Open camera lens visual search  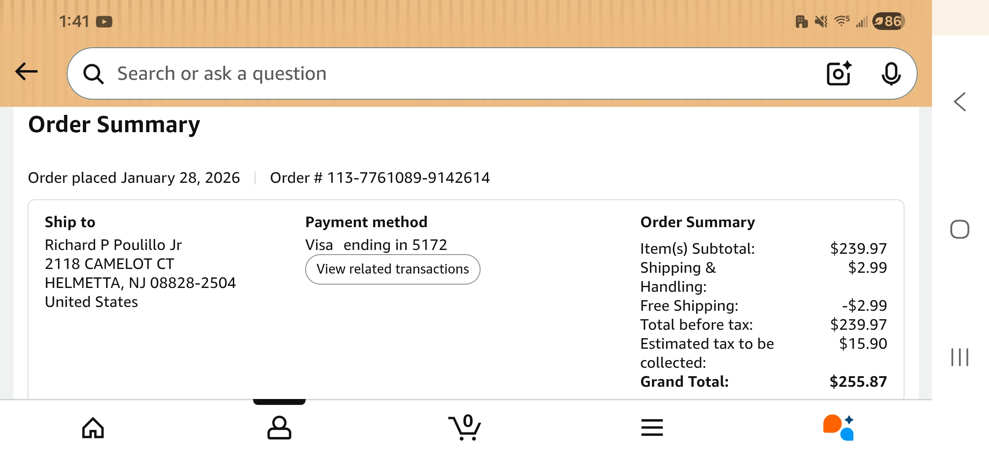pyautogui.click(x=839, y=74)
